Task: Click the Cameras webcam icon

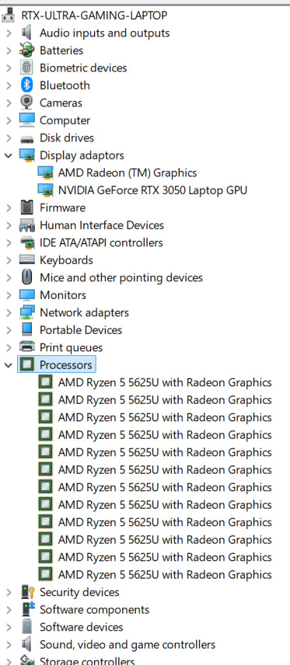Action: pyautogui.click(x=26, y=103)
